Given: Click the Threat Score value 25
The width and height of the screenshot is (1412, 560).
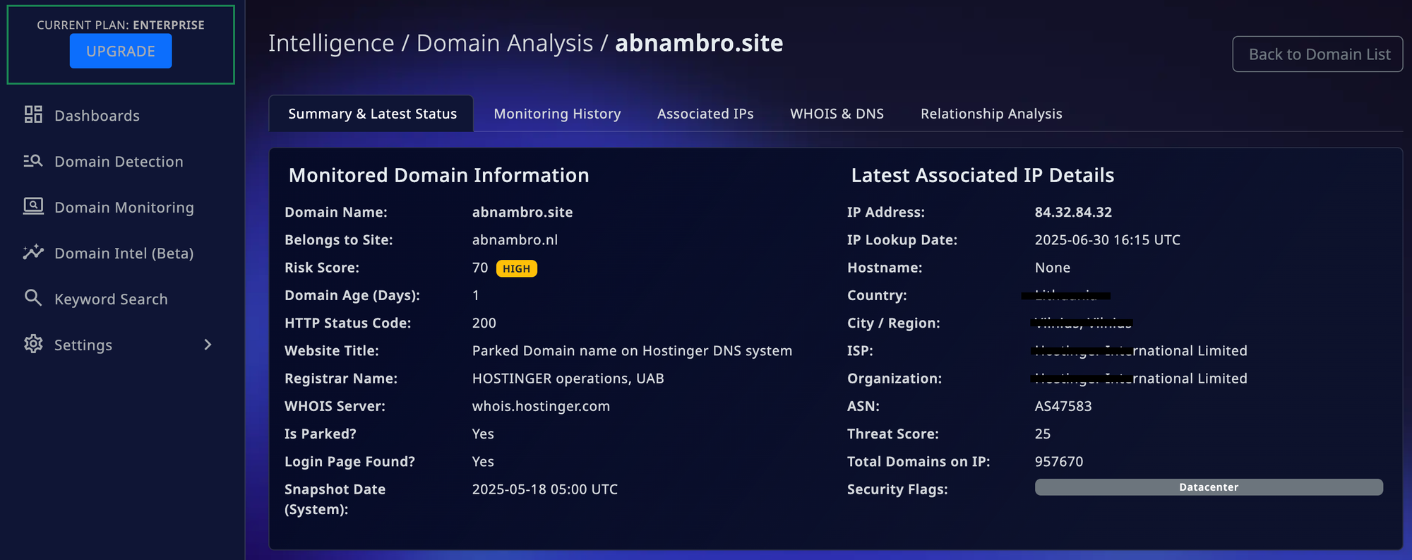Looking at the screenshot, I should (x=1043, y=434).
